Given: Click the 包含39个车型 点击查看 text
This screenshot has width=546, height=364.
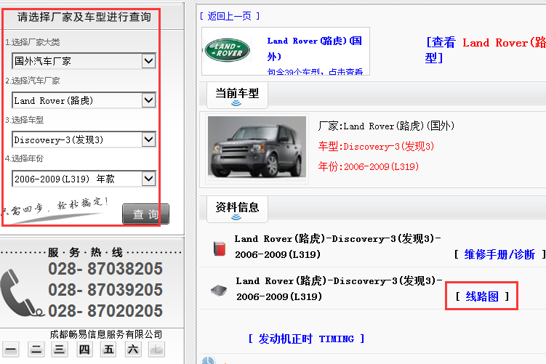Looking at the screenshot, I should pos(315,72).
